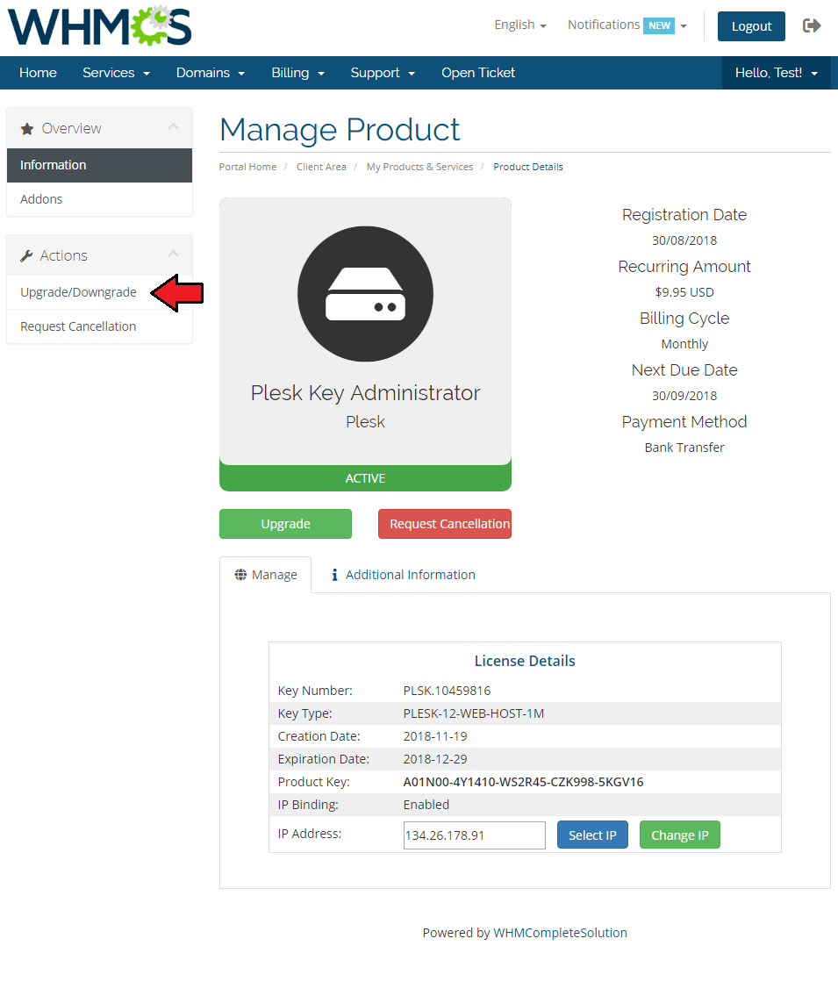Click the exit arrow icon beside Logout
838x989 pixels.
812,25
